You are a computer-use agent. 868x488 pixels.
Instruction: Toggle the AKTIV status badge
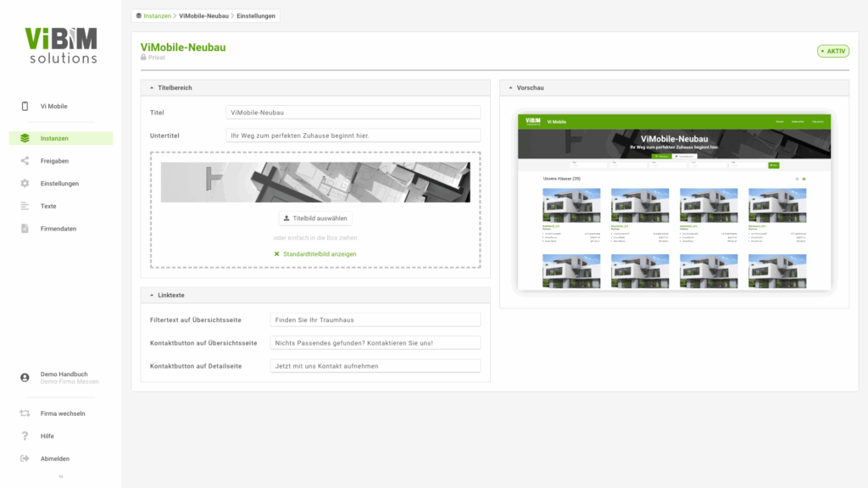coord(832,51)
